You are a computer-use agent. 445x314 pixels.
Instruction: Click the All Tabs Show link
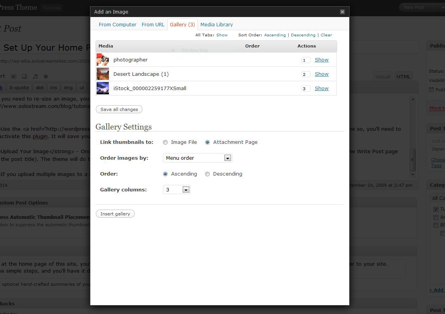222,35
